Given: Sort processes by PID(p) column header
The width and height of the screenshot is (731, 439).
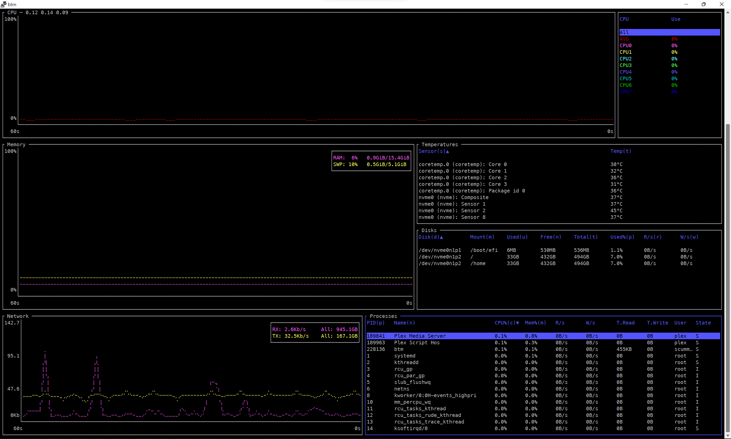Looking at the screenshot, I should (x=376, y=323).
